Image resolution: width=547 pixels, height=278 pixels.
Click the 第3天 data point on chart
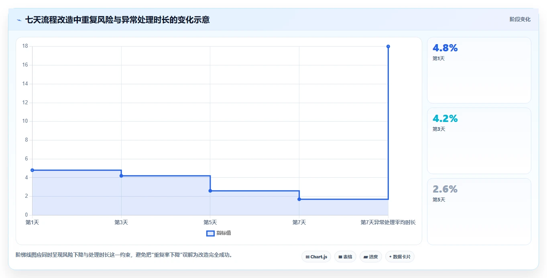[121, 176]
